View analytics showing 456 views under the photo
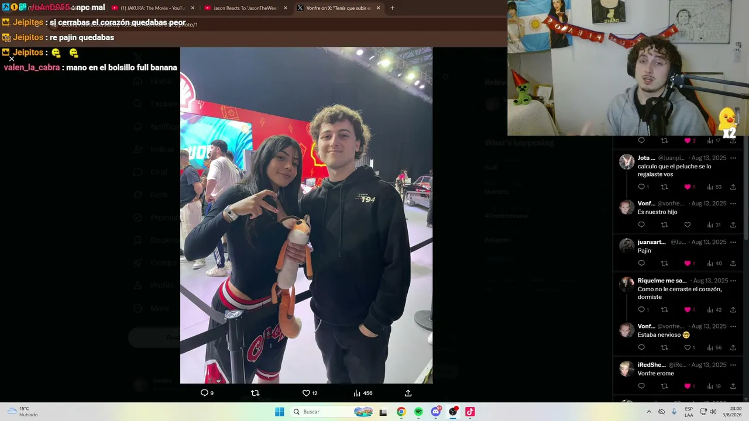This screenshot has width=749, height=421. 363,393
